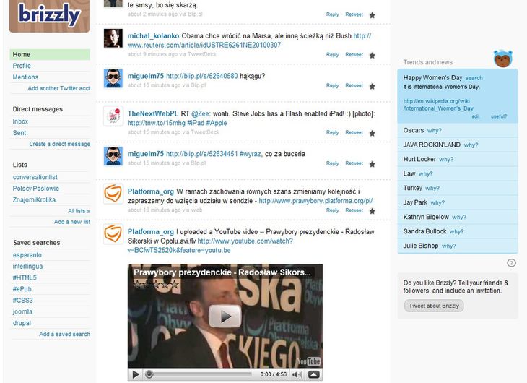Go to Home in the sidebar
The width and height of the screenshot is (527, 383).
[x=50, y=54]
